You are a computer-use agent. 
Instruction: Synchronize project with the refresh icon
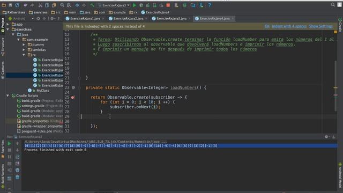click(x=17, y=5)
